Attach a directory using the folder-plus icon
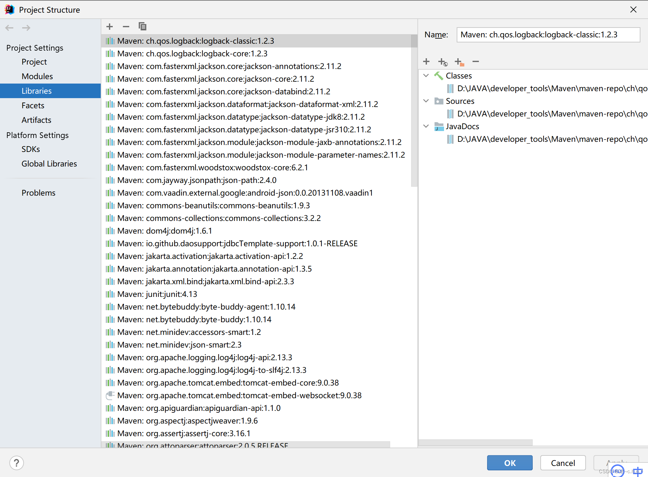The image size is (648, 477). (459, 61)
